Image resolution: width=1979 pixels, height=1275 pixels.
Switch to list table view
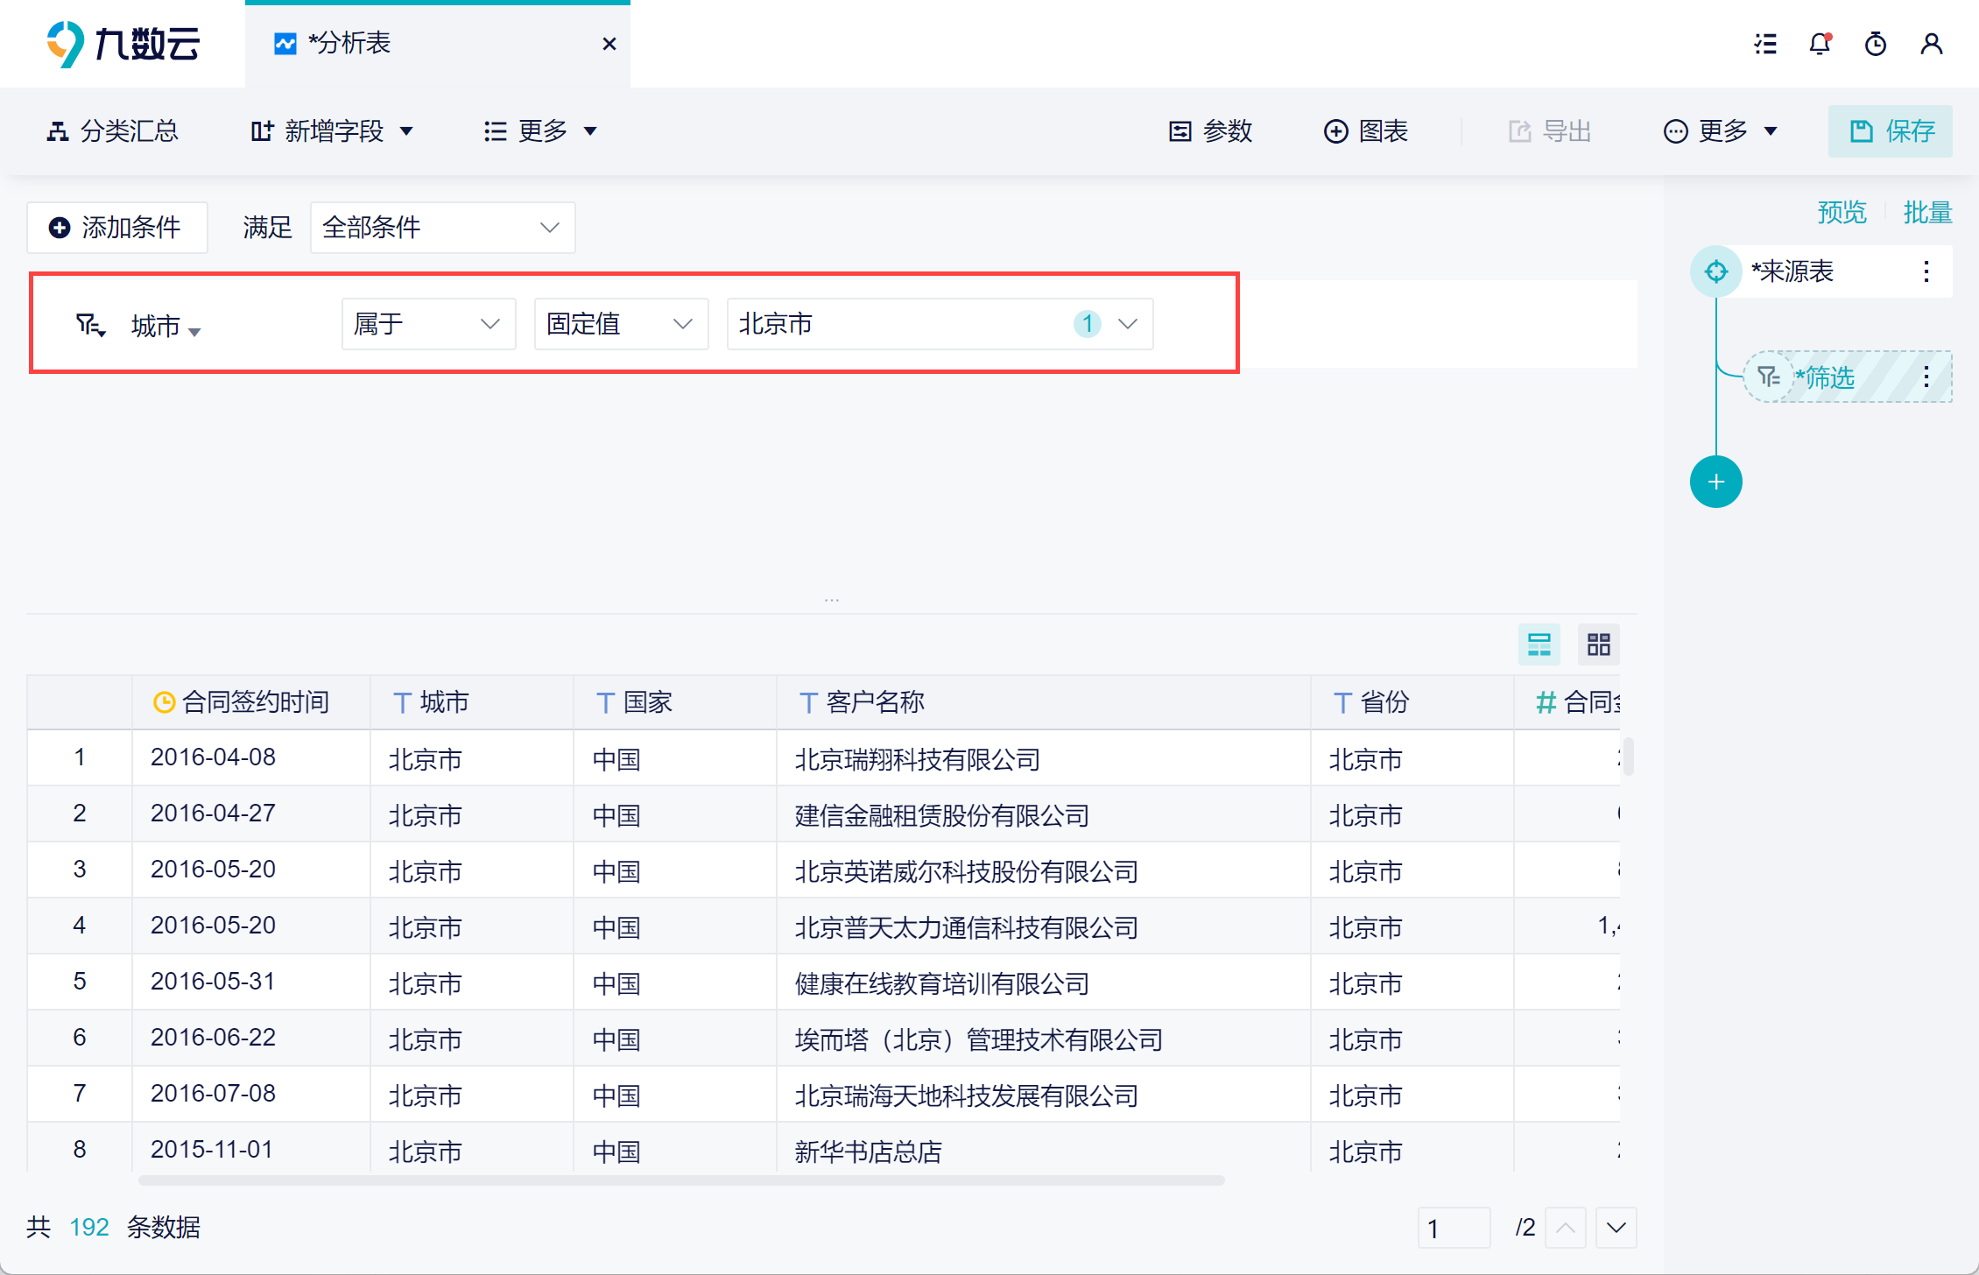(1539, 645)
